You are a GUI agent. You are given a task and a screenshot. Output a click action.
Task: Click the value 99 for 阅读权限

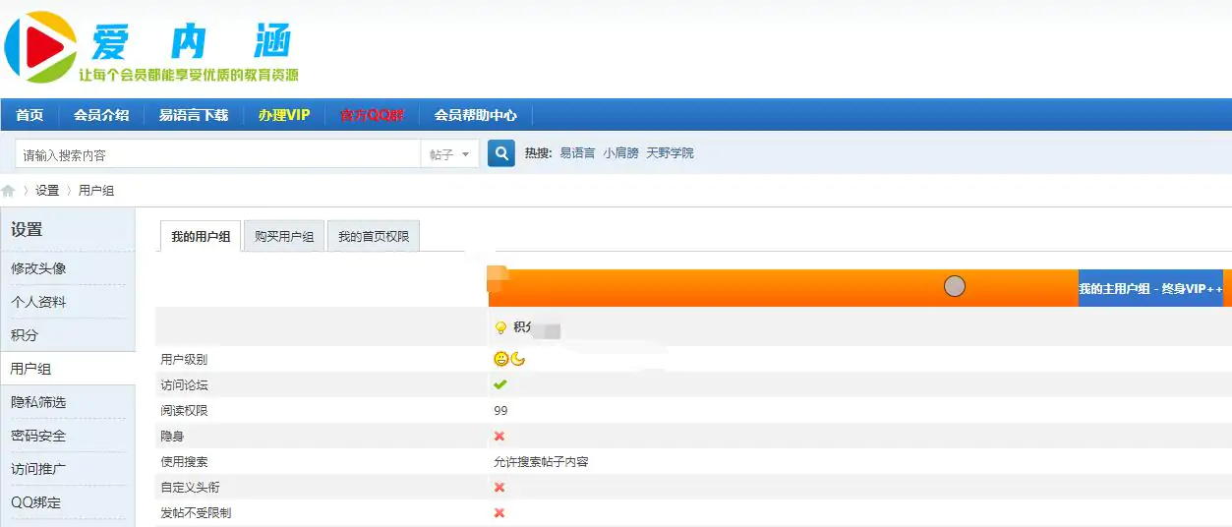pyautogui.click(x=500, y=410)
